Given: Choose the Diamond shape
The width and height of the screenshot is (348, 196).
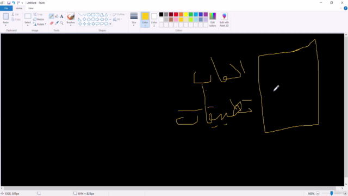Looking at the screenshot, I should [x=84, y=20].
